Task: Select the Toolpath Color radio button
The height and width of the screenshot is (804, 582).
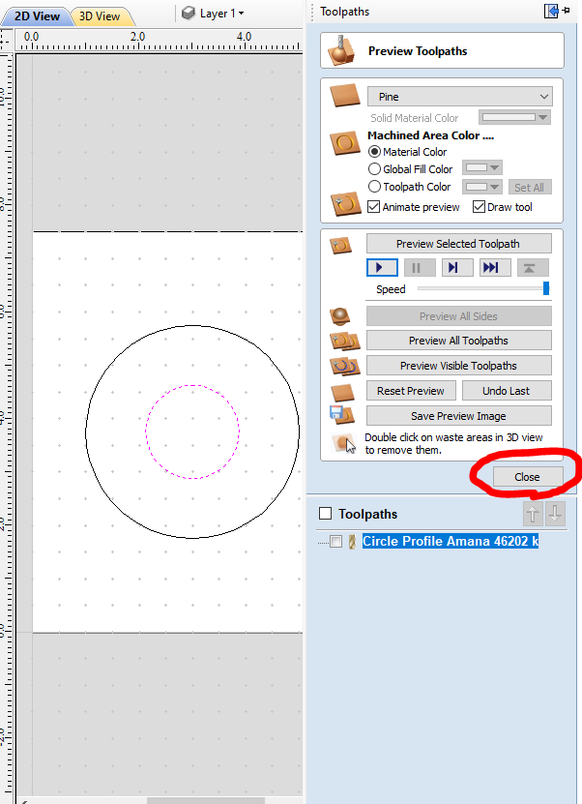Action: click(374, 187)
